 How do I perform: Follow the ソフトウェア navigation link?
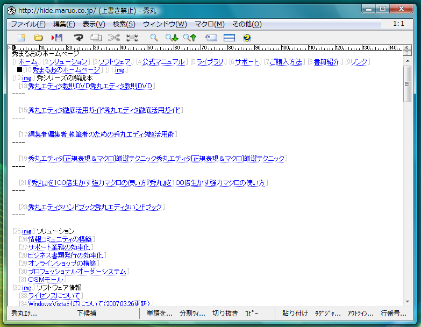click(115, 62)
